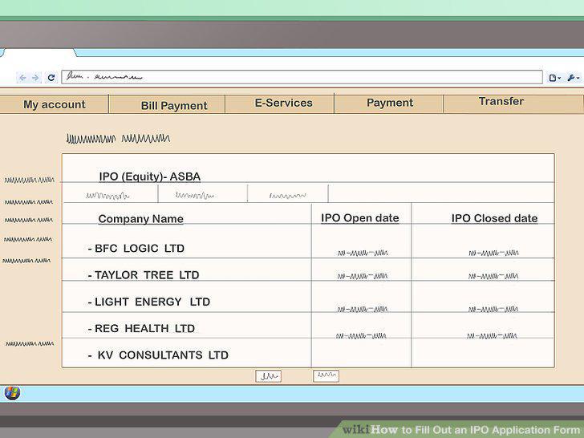Open the page menu icon

554,78
